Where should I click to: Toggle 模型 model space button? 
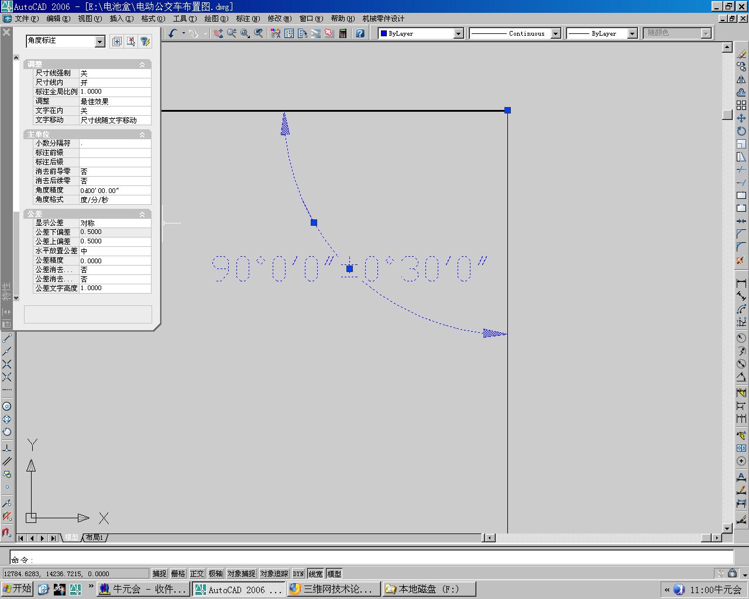[x=334, y=574]
